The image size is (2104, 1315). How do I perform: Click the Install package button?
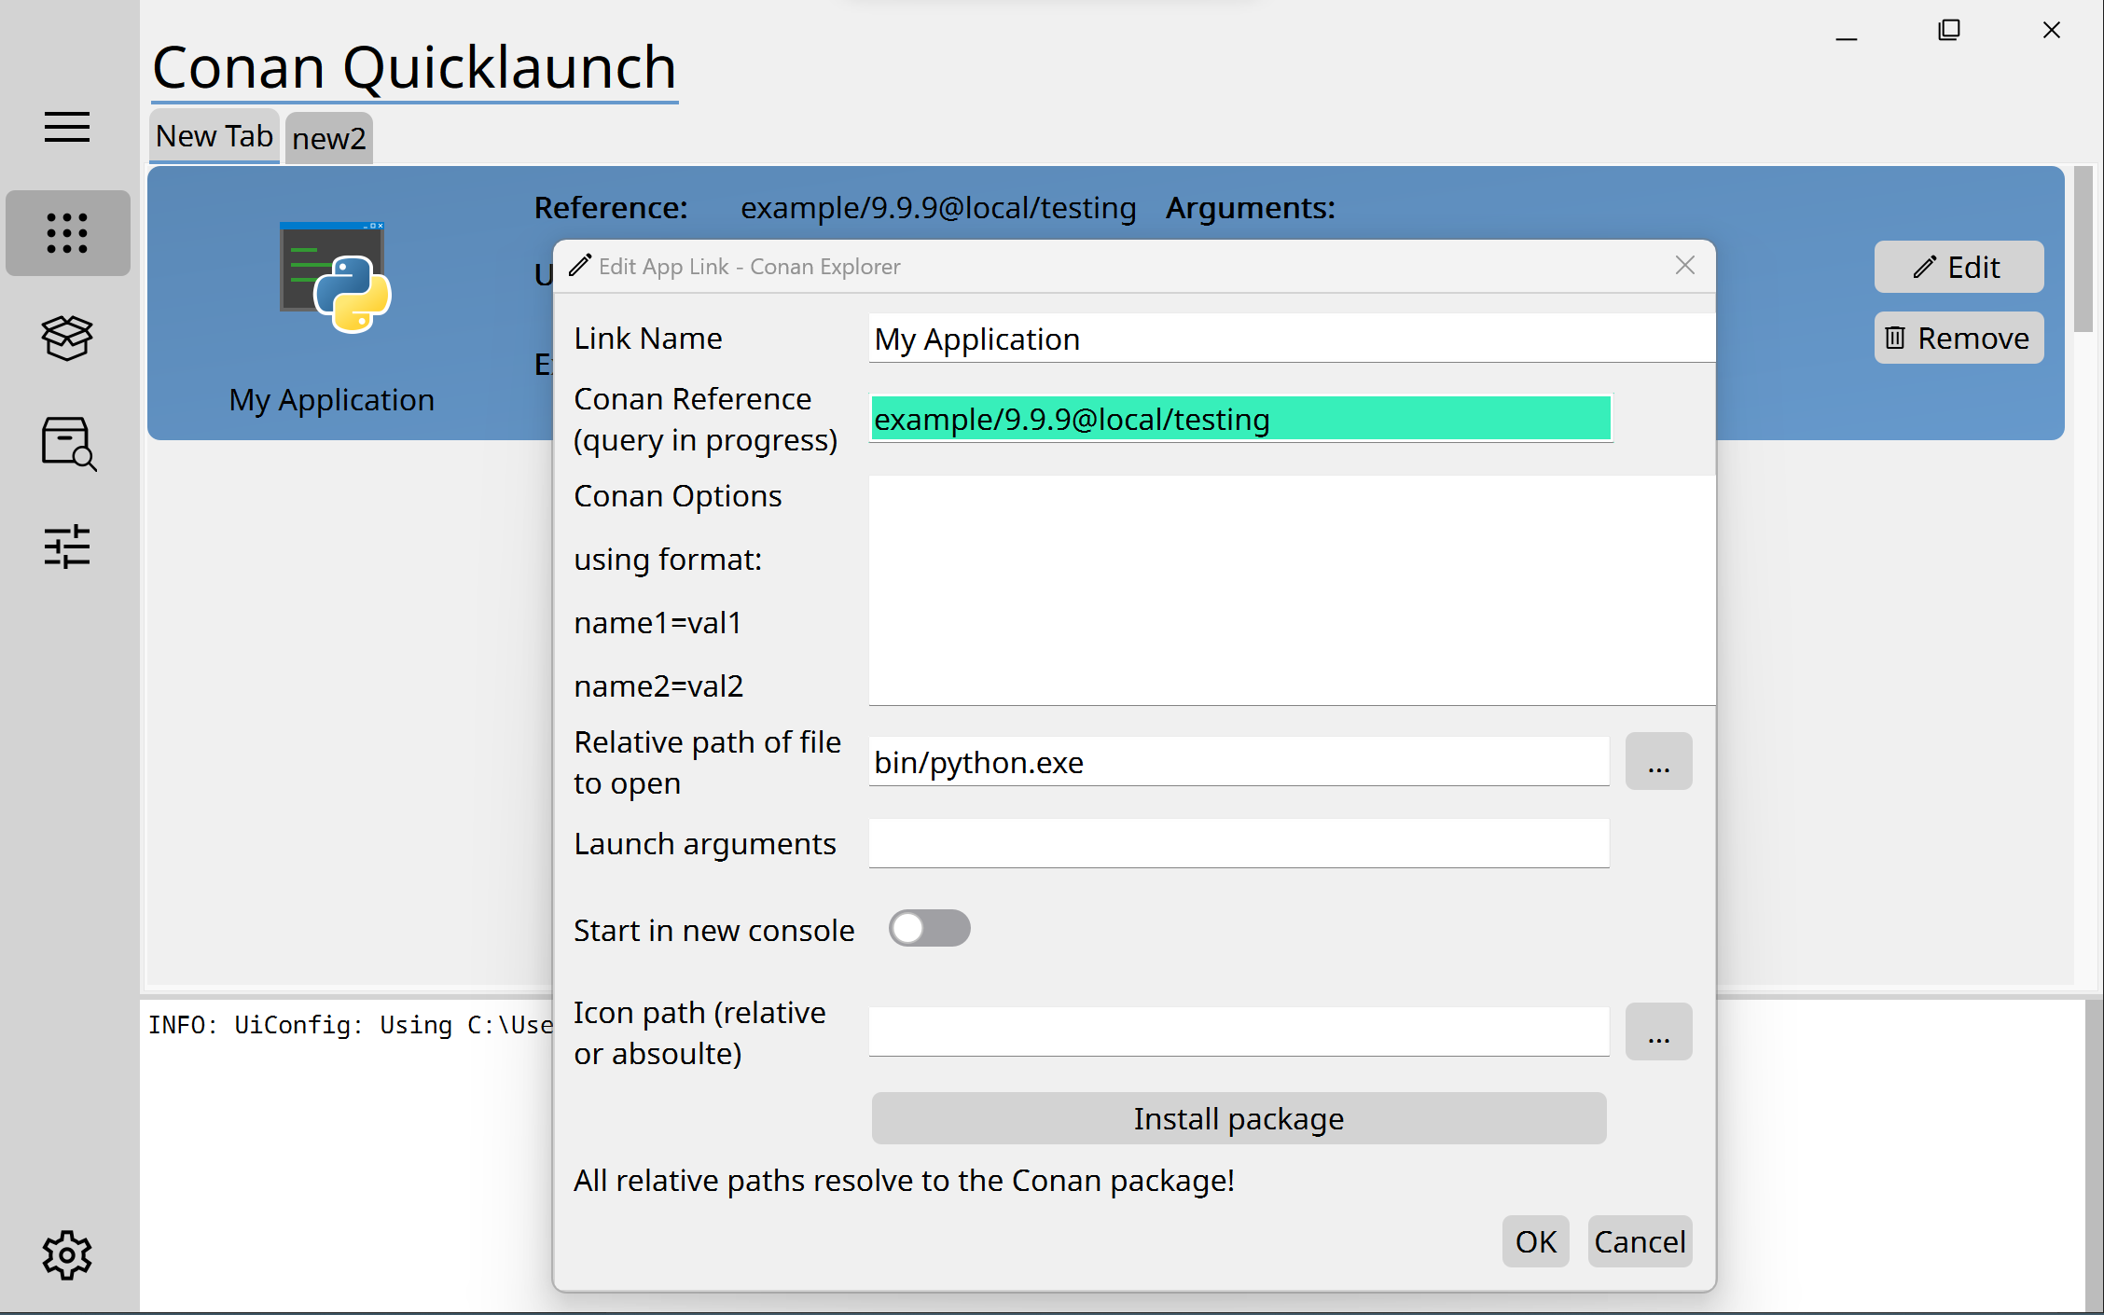1238,1118
